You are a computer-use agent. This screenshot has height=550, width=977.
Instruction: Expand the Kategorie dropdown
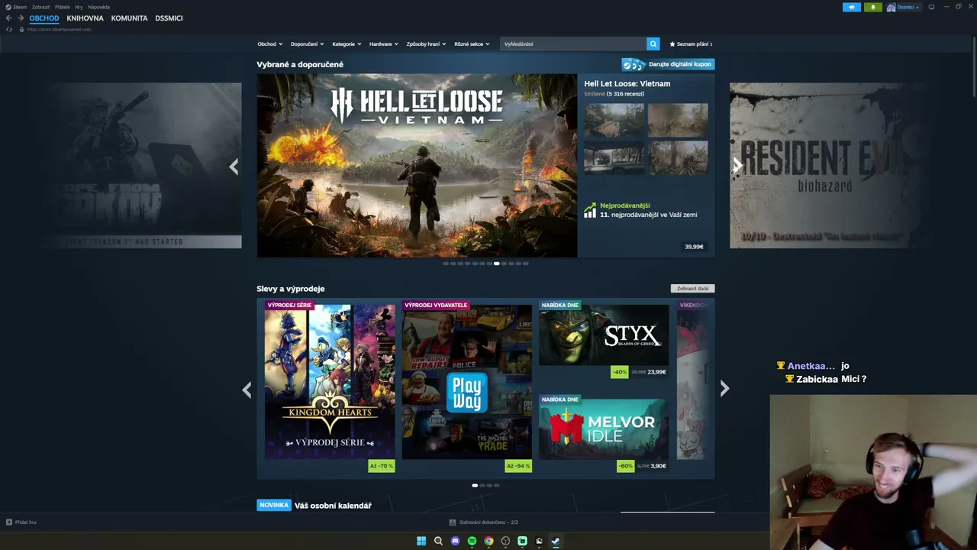tap(347, 44)
